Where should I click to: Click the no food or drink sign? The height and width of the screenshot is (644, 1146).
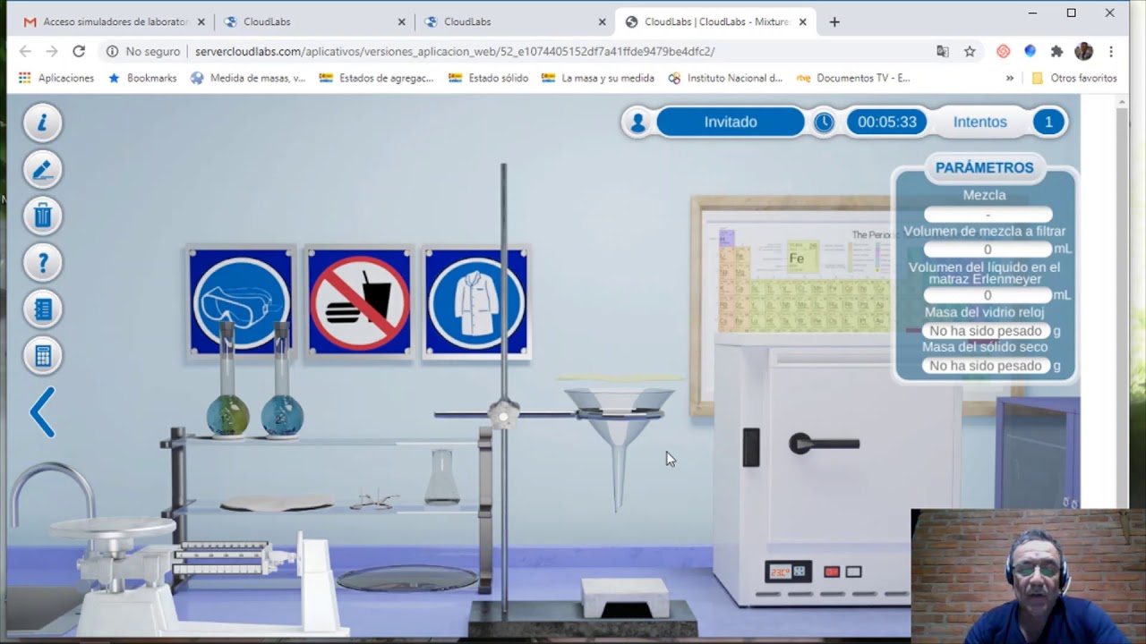pos(359,301)
